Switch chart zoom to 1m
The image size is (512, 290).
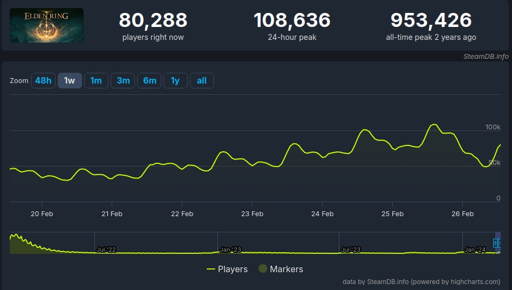click(96, 80)
